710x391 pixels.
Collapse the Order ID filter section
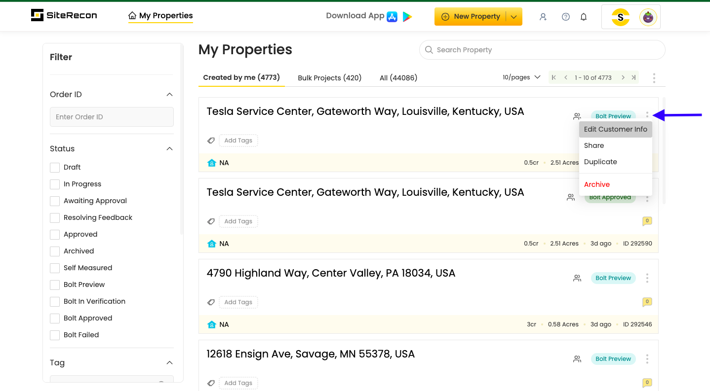pos(169,95)
